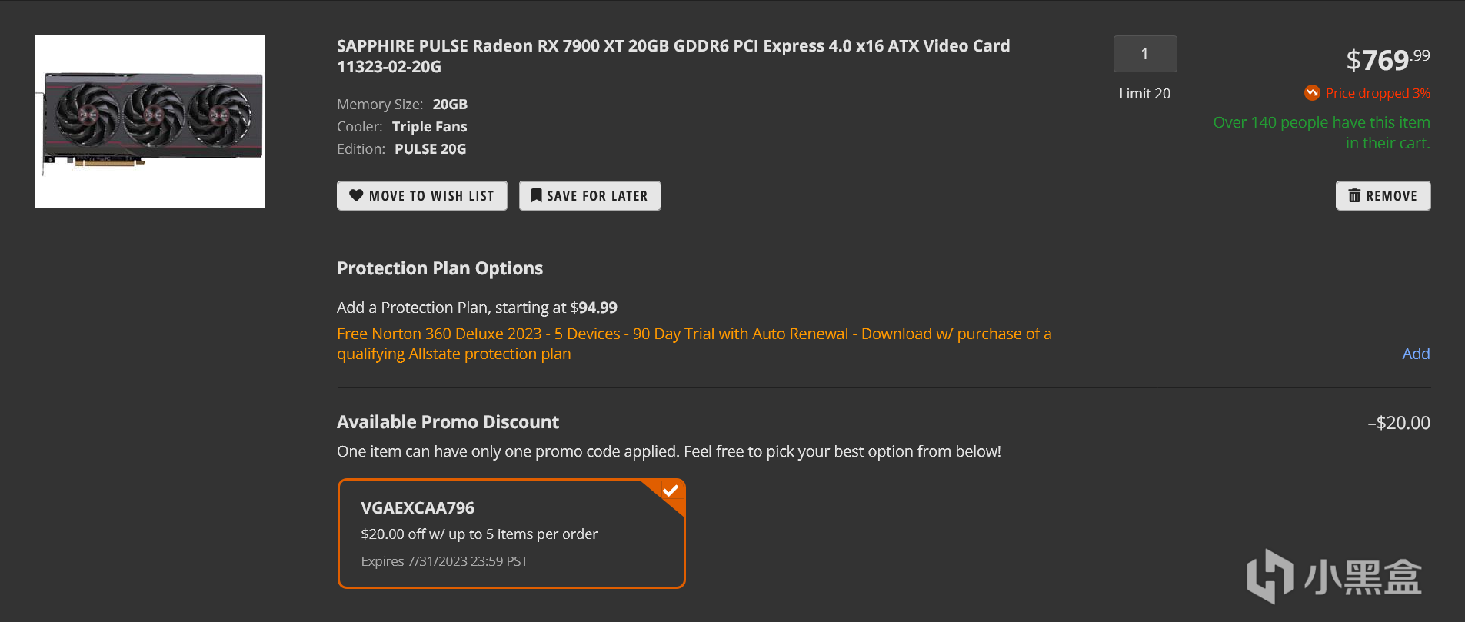Click the Available Promo Discount heading
The width and height of the screenshot is (1465, 622).
tap(448, 422)
